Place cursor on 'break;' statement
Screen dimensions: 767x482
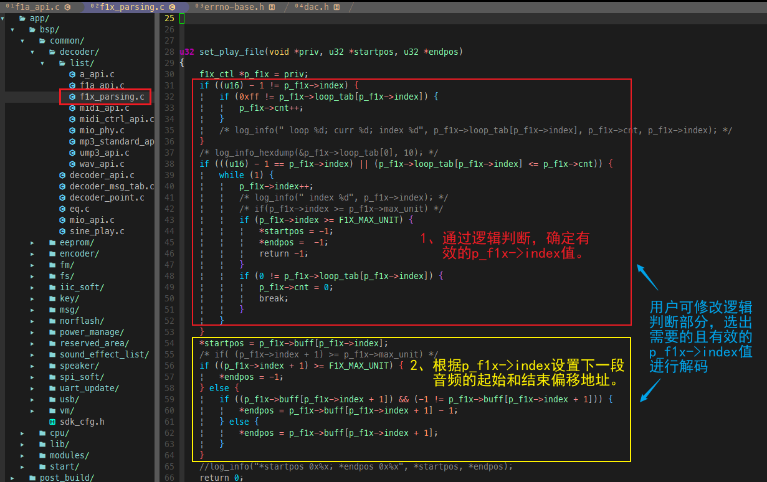click(274, 299)
